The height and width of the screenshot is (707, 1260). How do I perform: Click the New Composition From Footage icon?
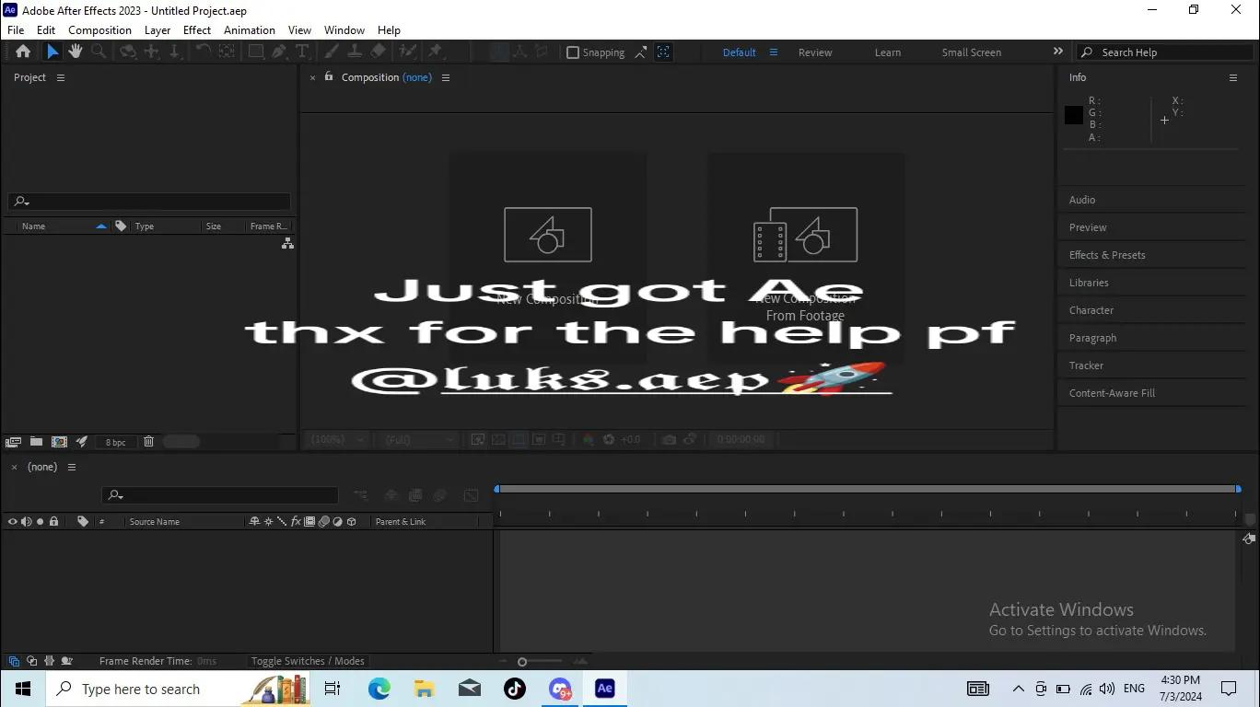pos(805,235)
